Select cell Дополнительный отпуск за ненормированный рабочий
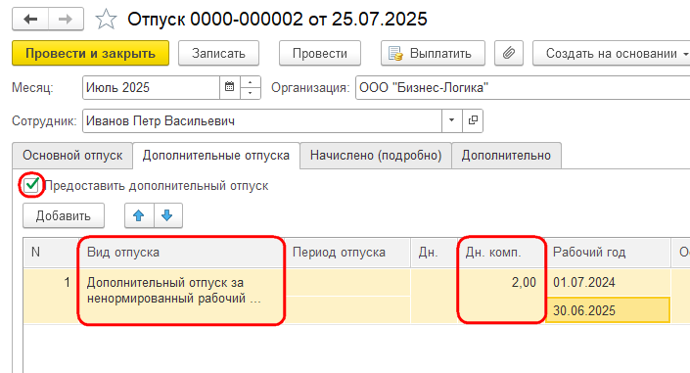 (181, 297)
